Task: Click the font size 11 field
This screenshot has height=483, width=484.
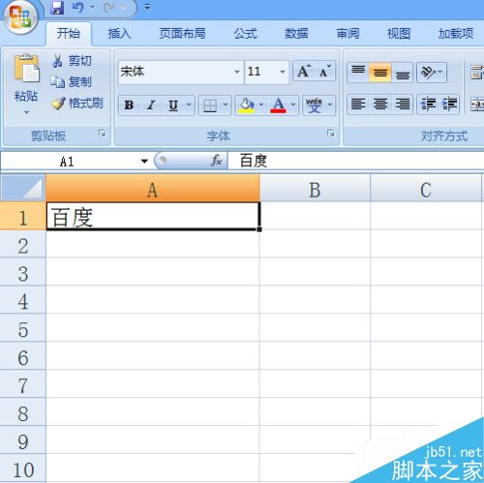Action: 261,72
